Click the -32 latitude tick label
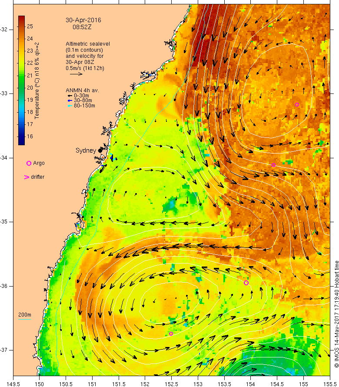This screenshot has width=339, height=387. [4, 30]
